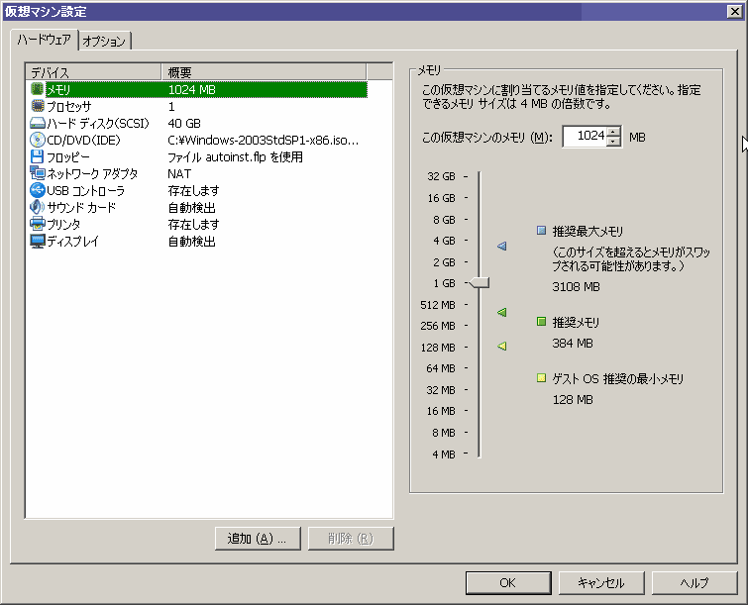The image size is (748, 605).
Task: Click the 概要 column header
Action: 263,72
